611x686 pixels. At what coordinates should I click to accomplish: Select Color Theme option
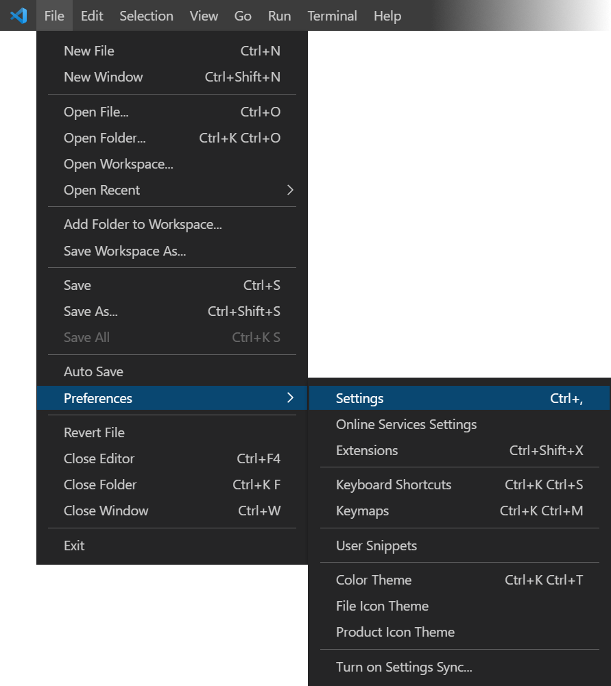(374, 580)
